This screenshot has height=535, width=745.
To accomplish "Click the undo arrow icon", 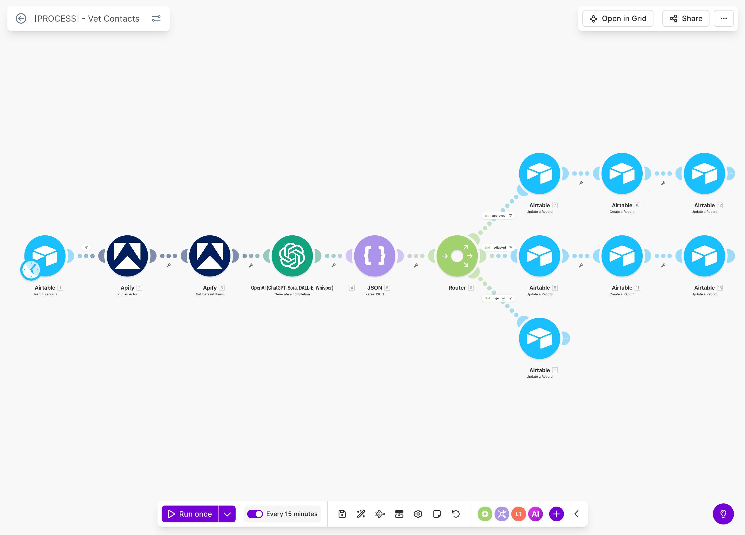I will [x=456, y=514].
